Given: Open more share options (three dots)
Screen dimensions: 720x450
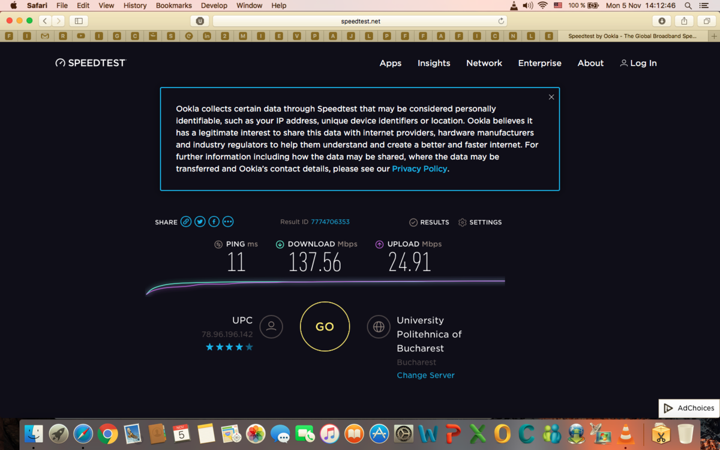Looking at the screenshot, I should pos(228,222).
